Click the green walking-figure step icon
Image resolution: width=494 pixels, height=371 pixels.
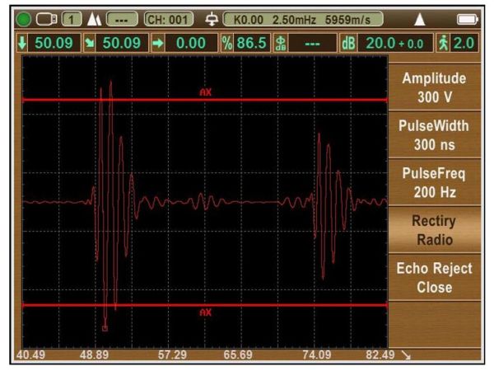click(444, 43)
